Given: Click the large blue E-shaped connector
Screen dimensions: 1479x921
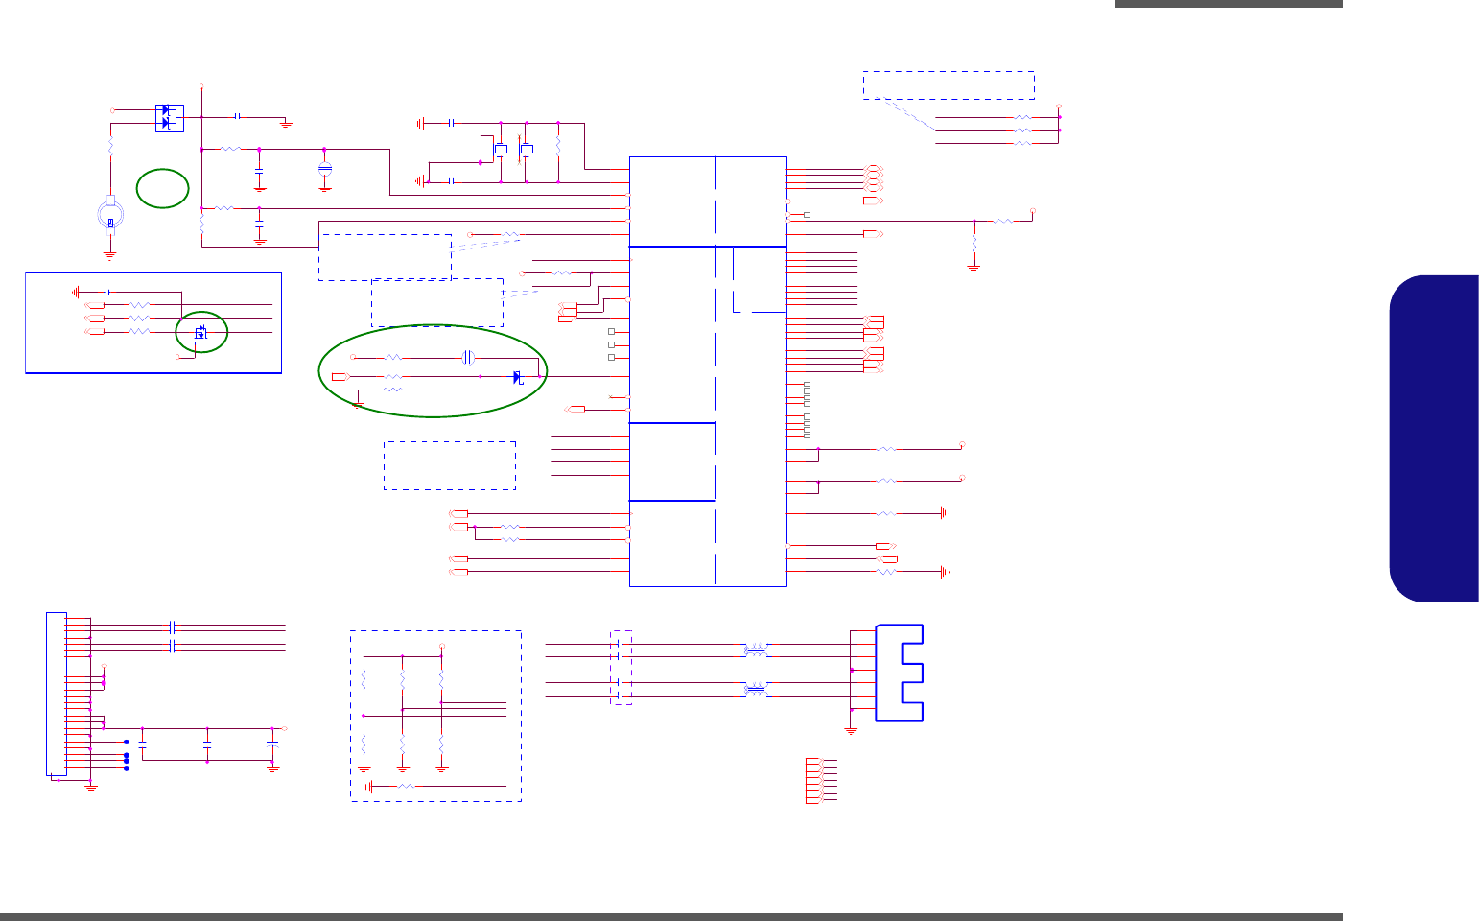Looking at the screenshot, I should point(899,673).
